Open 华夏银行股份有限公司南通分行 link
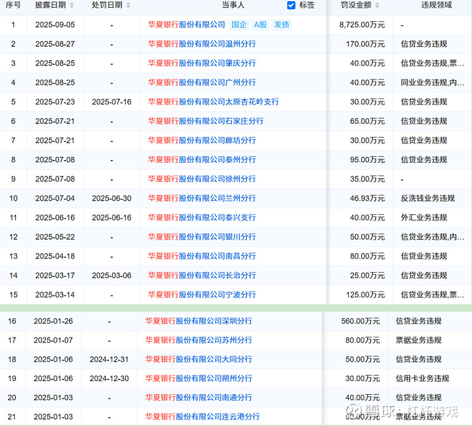The image size is (472, 426). (x=199, y=398)
